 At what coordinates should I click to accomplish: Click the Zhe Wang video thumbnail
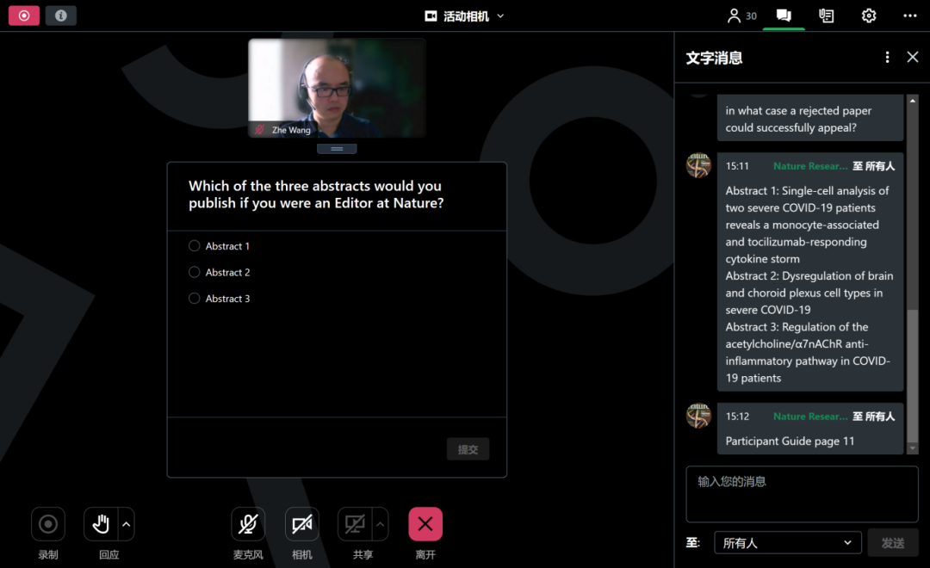(337, 88)
